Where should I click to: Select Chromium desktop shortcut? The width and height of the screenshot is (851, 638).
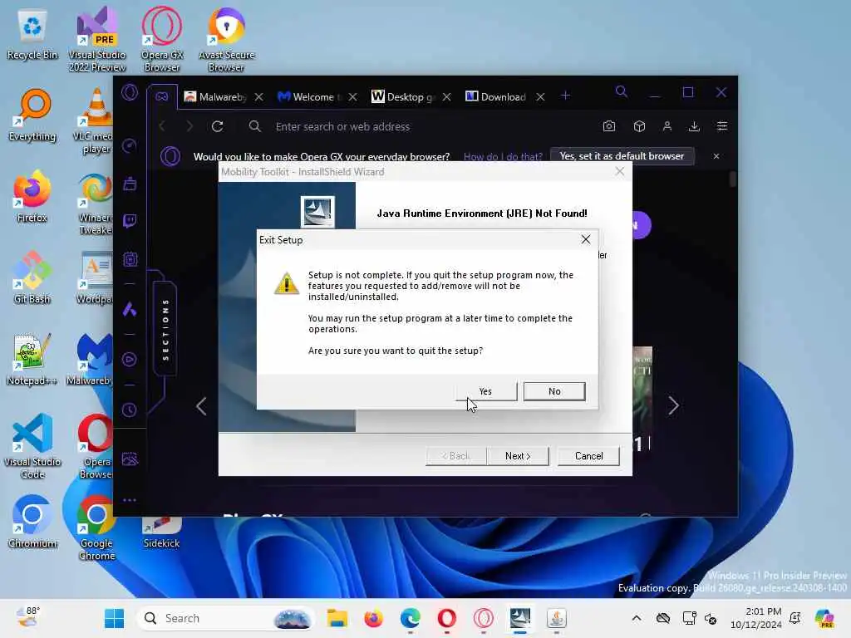point(32,522)
